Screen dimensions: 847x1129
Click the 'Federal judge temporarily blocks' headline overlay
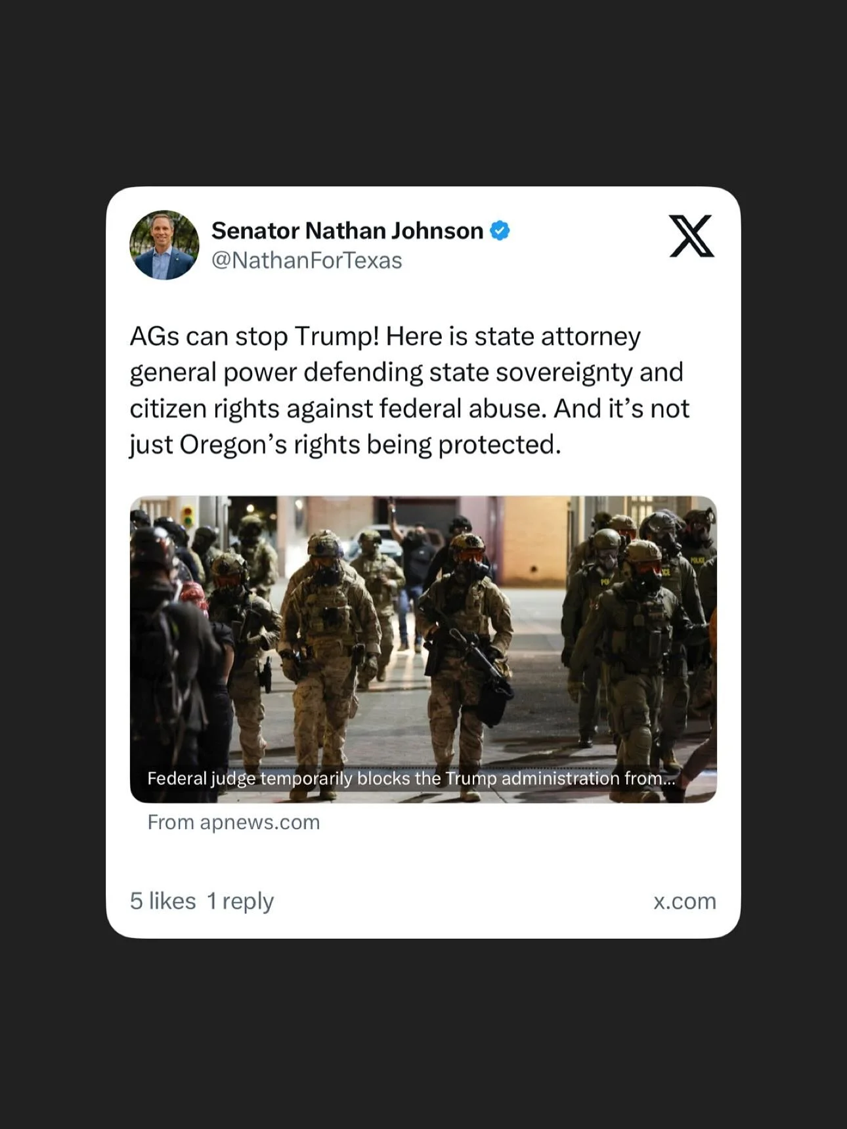point(411,778)
